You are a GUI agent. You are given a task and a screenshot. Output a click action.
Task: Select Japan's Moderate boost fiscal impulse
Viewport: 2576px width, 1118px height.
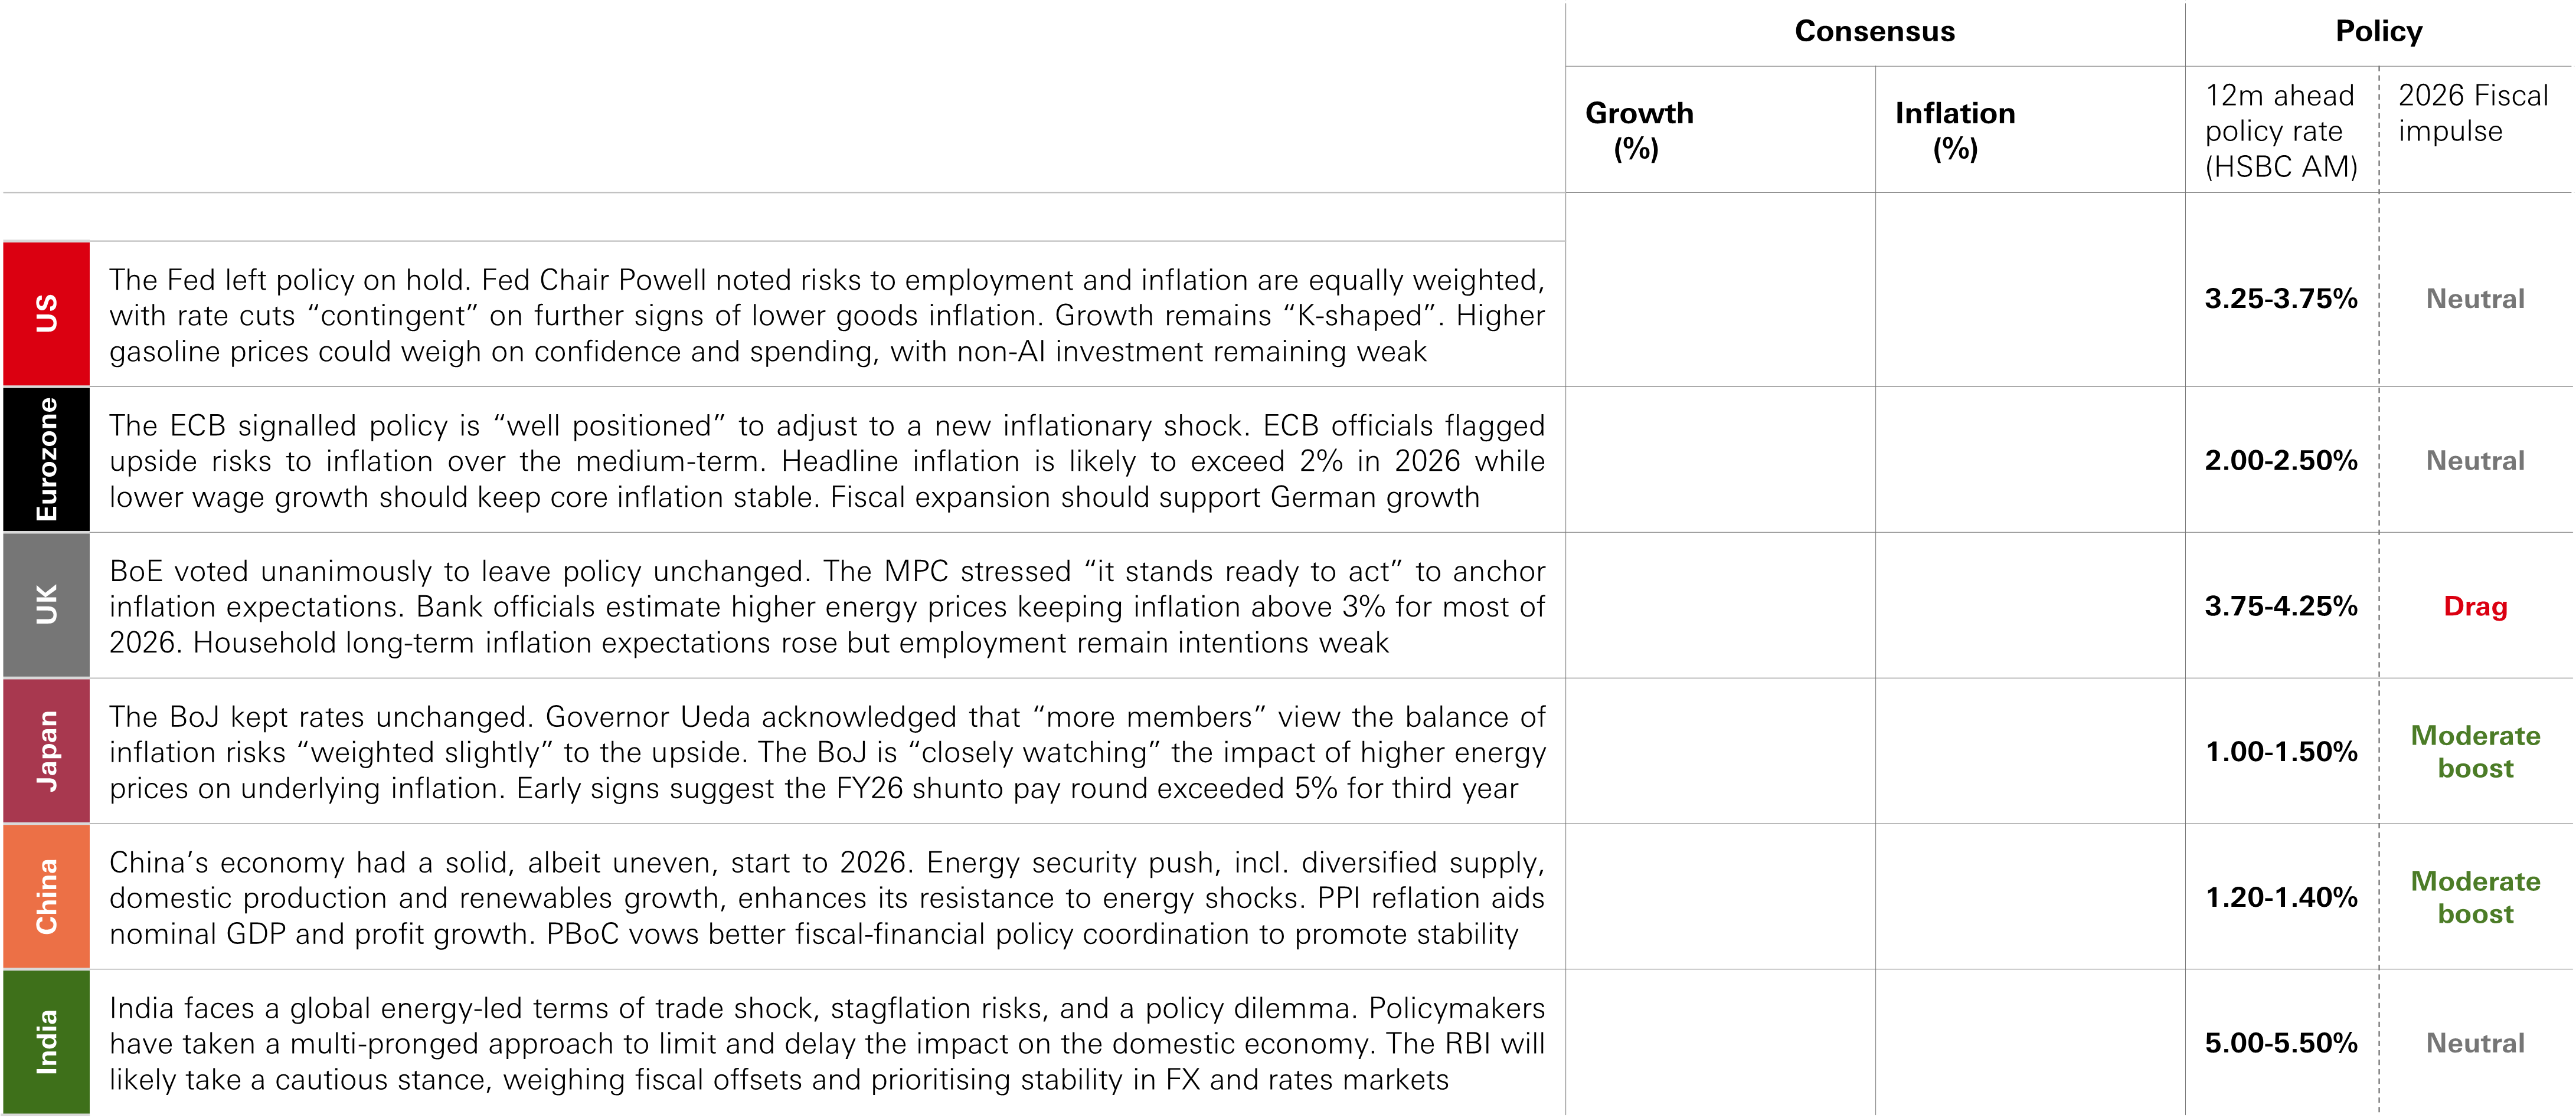click(x=2475, y=751)
